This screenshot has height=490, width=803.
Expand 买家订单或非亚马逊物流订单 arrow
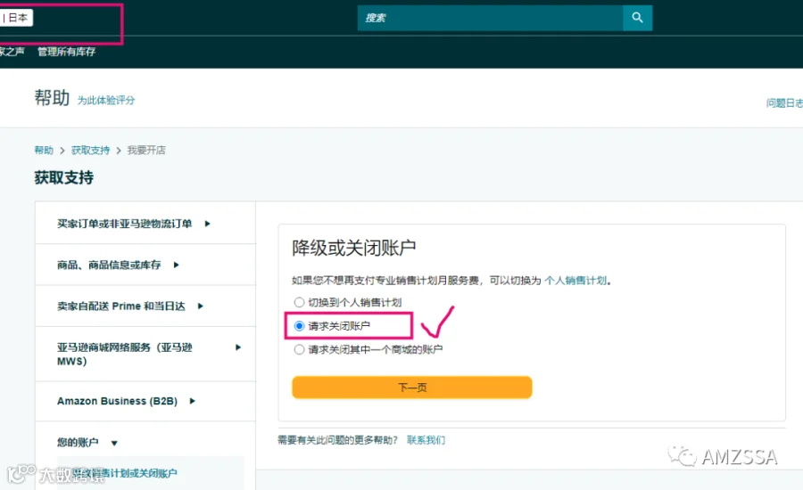207,224
